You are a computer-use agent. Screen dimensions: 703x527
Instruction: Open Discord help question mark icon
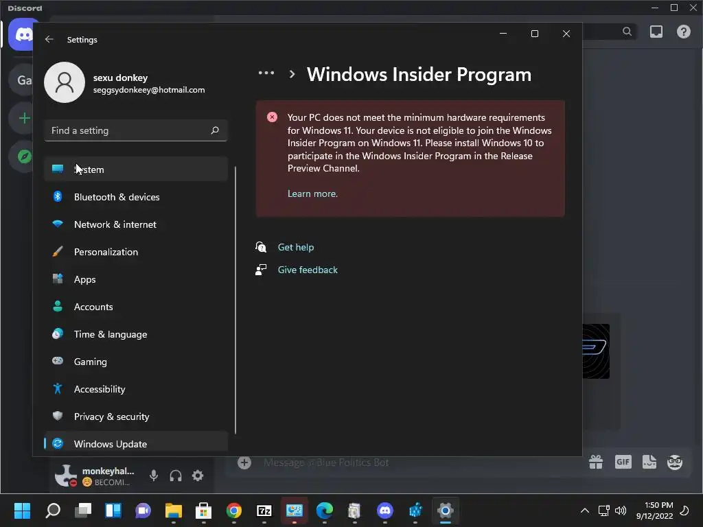pos(684,32)
